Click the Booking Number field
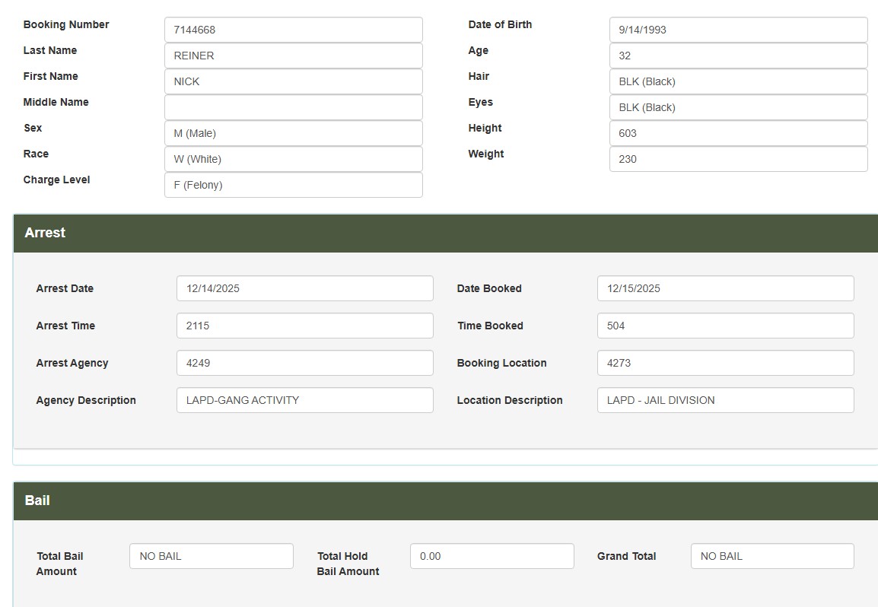This screenshot has width=878, height=607. click(x=294, y=29)
